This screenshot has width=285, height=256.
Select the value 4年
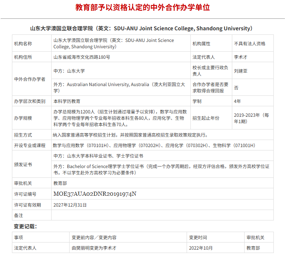(x=237, y=101)
